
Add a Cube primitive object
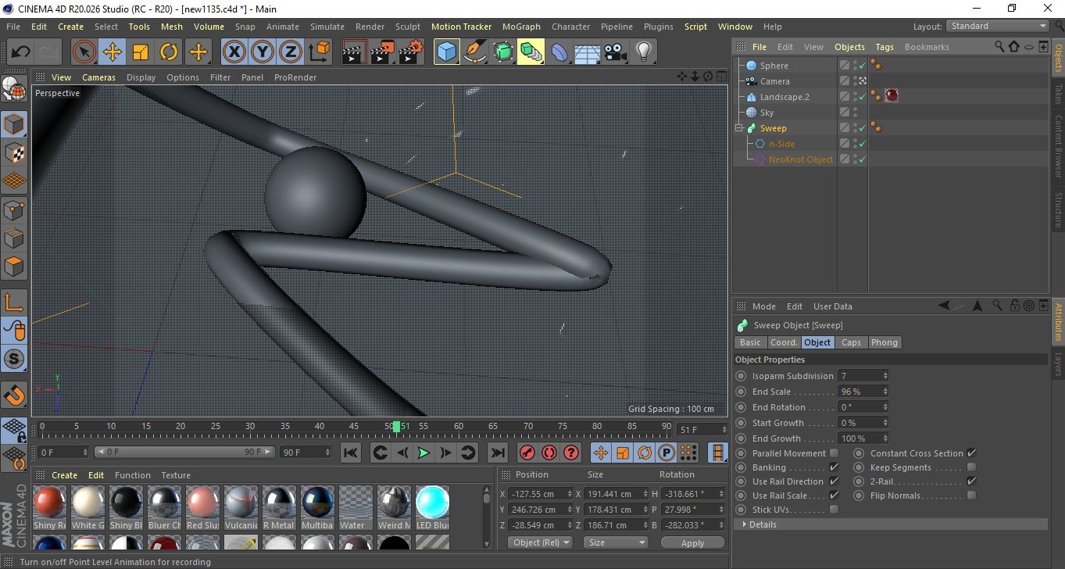(446, 52)
